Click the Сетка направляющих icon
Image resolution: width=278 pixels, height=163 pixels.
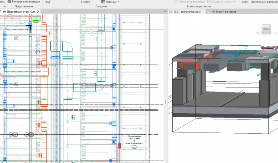(176, 1)
